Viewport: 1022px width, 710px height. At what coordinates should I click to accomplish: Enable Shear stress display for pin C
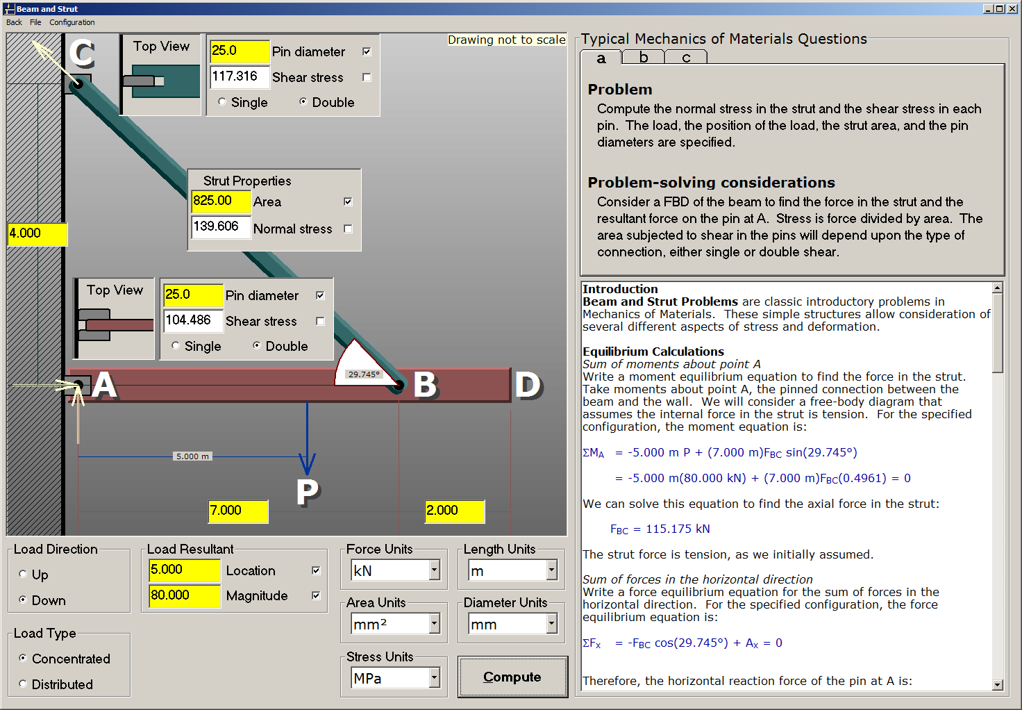coord(366,77)
